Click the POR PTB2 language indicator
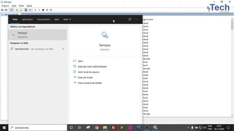 (x=210, y=128)
